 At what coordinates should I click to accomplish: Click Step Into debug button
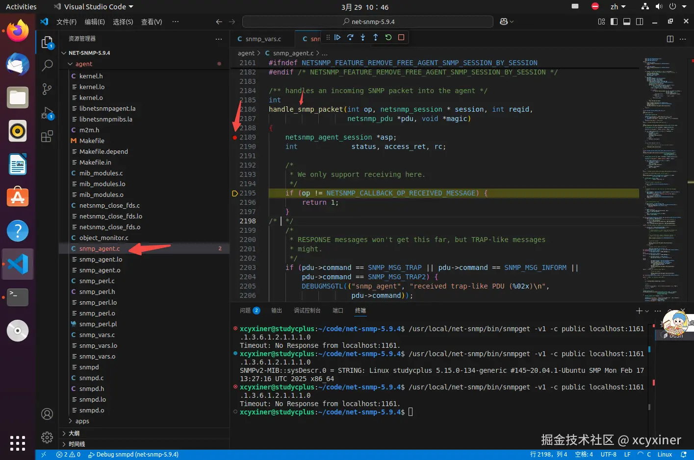click(363, 37)
